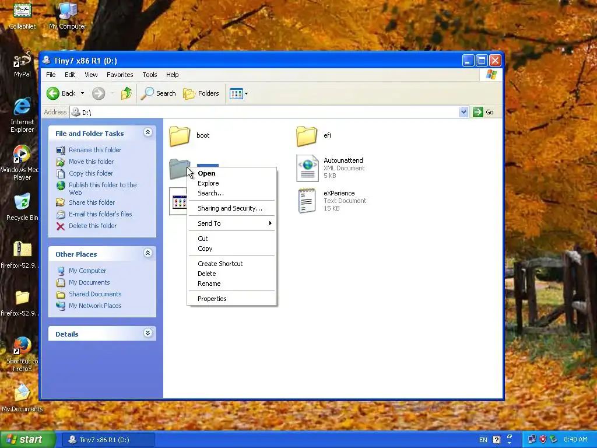The image size is (597, 448).
Task: Click the window title bar drive icon
Action: (x=47, y=60)
